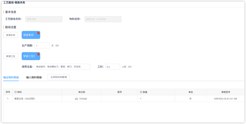This screenshot has width=246, height=124.
Task: Click the 工时 hours input field
Action: [x=113, y=67]
